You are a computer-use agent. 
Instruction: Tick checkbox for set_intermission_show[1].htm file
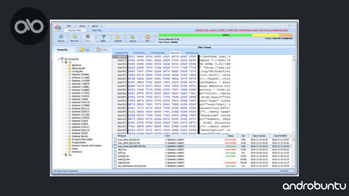coord(115,166)
